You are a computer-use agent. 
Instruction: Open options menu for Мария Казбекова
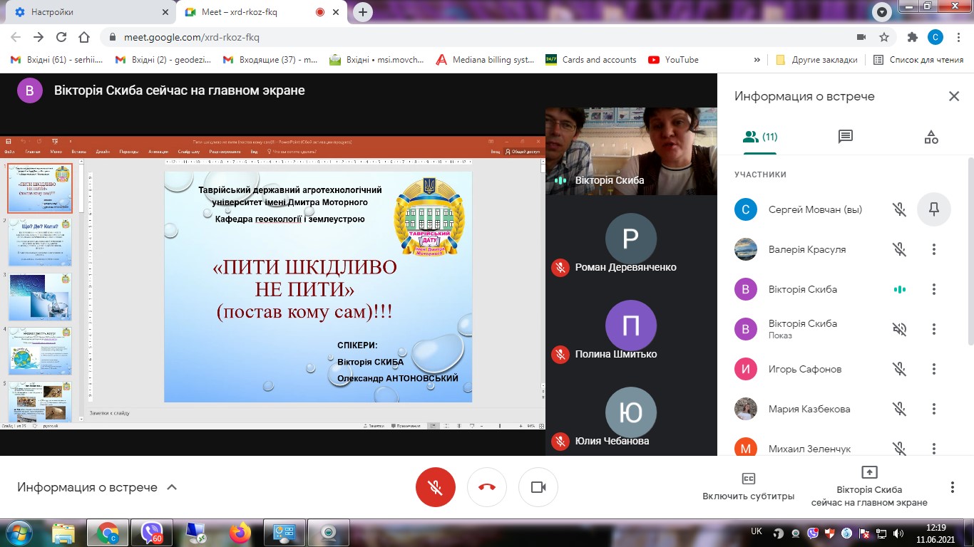(x=933, y=409)
